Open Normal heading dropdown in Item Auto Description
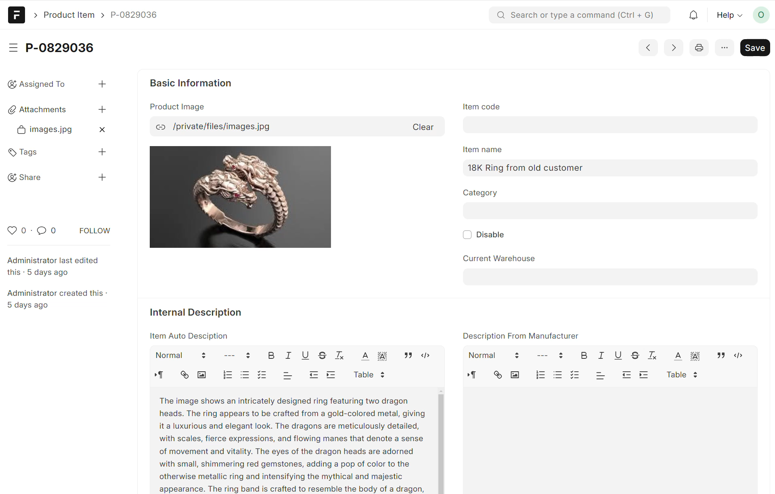Image resolution: width=775 pixels, height=494 pixels. pyautogui.click(x=180, y=355)
